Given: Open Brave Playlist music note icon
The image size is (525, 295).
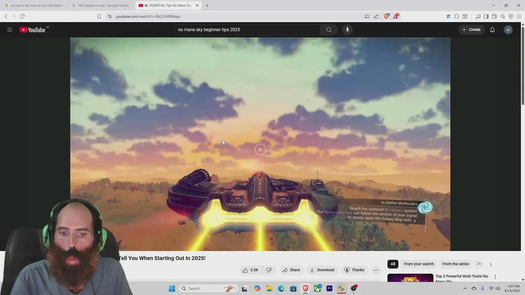Looking at the screenshot, I should (x=478, y=16).
